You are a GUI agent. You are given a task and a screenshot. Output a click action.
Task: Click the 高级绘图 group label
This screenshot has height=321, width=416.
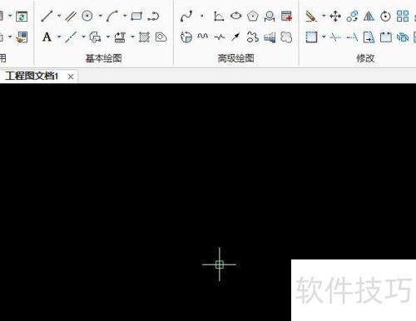pos(236,58)
